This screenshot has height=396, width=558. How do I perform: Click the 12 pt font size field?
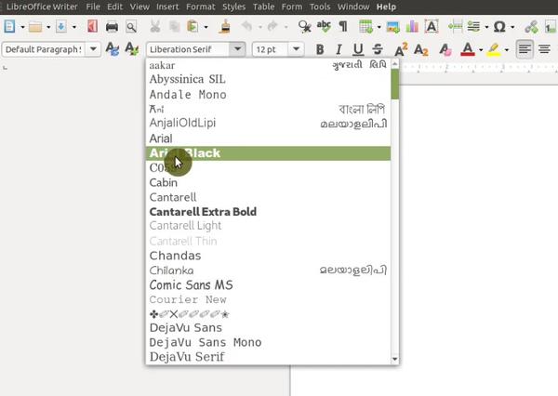(x=271, y=49)
